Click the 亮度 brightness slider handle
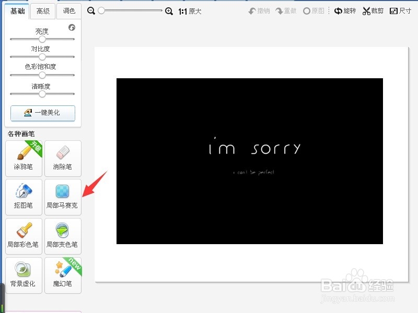The width and height of the screenshot is (418, 313). 42,39
